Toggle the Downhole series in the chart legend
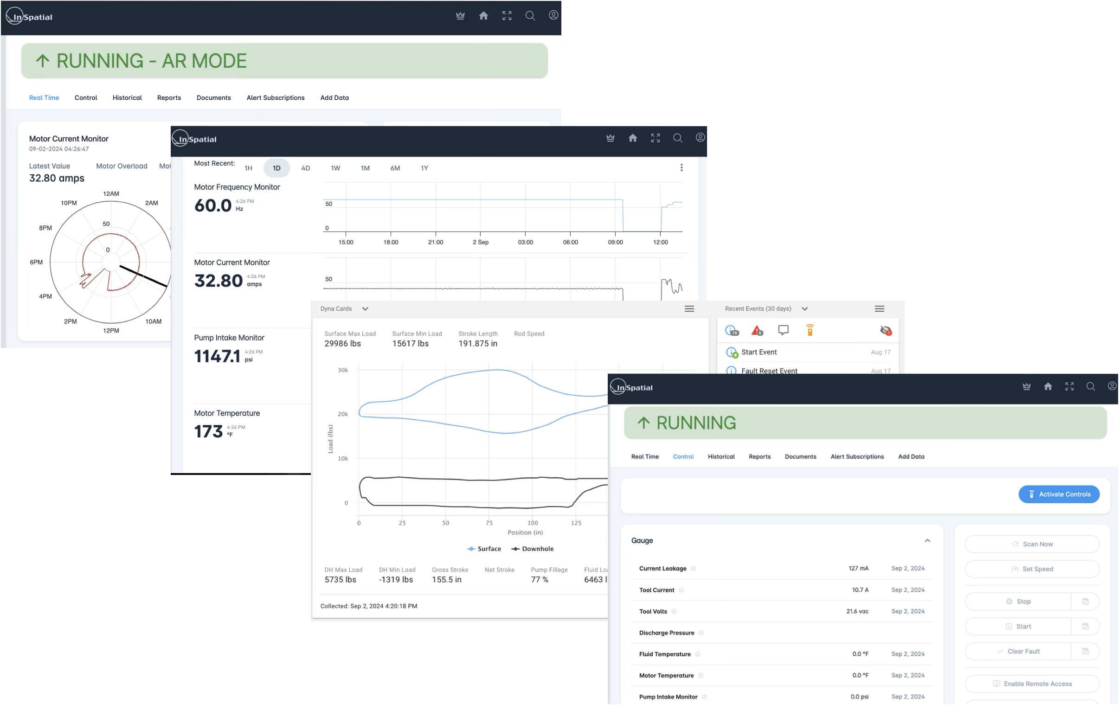The height and width of the screenshot is (705, 1119). point(533,549)
